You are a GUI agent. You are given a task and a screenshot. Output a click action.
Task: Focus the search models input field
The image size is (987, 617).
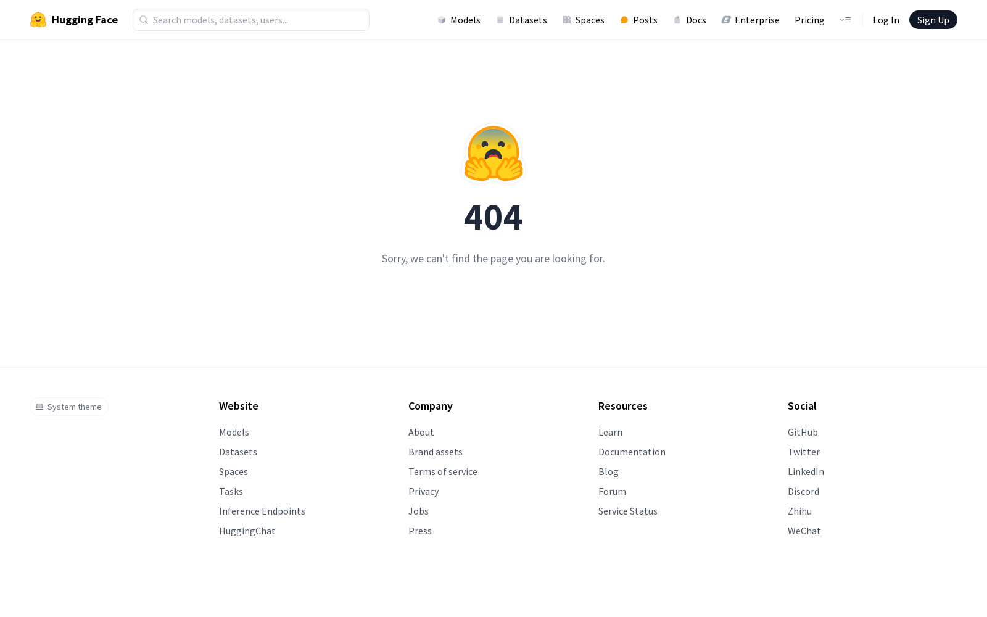pyautogui.click(x=251, y=20)
